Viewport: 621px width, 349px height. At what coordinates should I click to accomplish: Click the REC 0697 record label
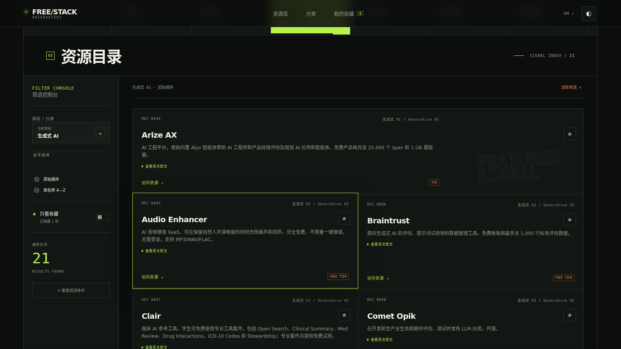point(151,300)
